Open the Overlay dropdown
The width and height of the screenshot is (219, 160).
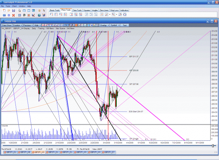104,25
